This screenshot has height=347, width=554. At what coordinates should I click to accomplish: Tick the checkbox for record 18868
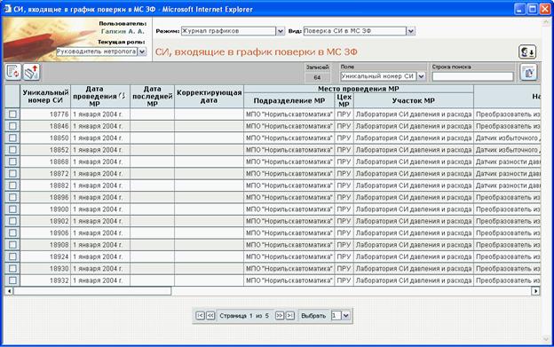[12, 162]
